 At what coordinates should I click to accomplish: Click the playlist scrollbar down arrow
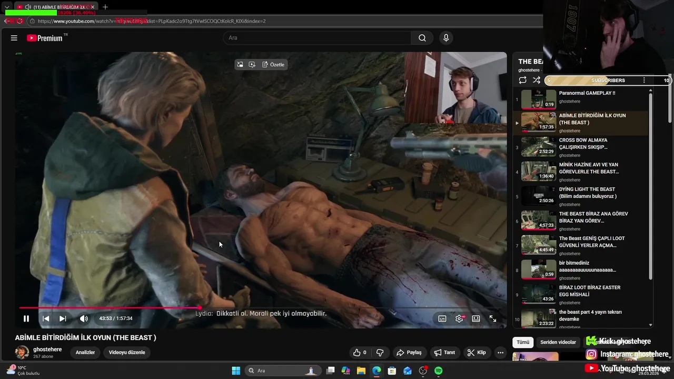click(651, 325)
